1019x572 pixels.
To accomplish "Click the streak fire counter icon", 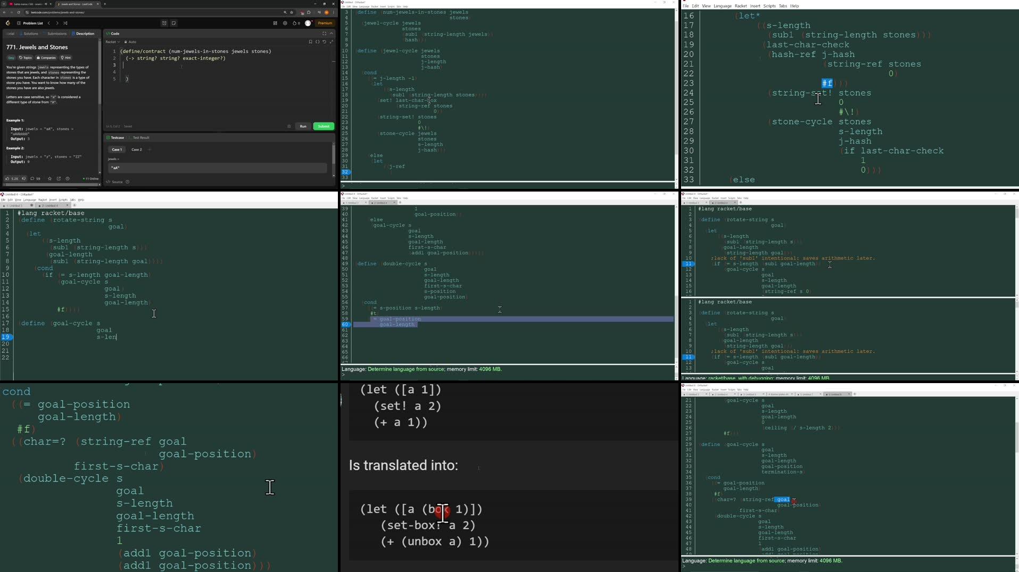I will (x=296, y=23).
